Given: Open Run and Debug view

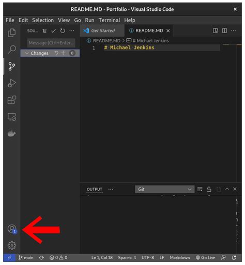Looking at the screenshot, I should click(12, 83).
